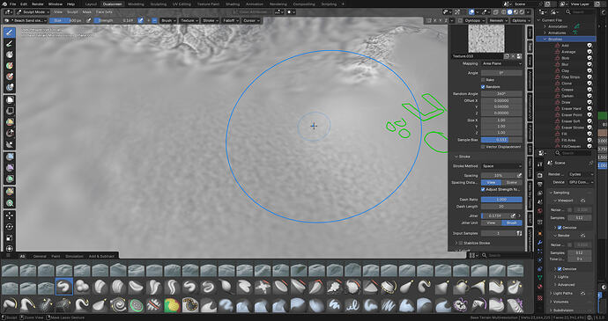Select the Move tool in left toolbar
The image size is (608, 321).
coord(10,215)
